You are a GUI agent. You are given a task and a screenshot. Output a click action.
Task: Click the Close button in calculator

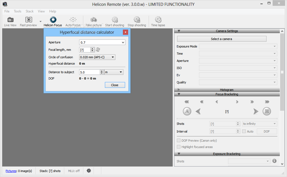point(115,85)
